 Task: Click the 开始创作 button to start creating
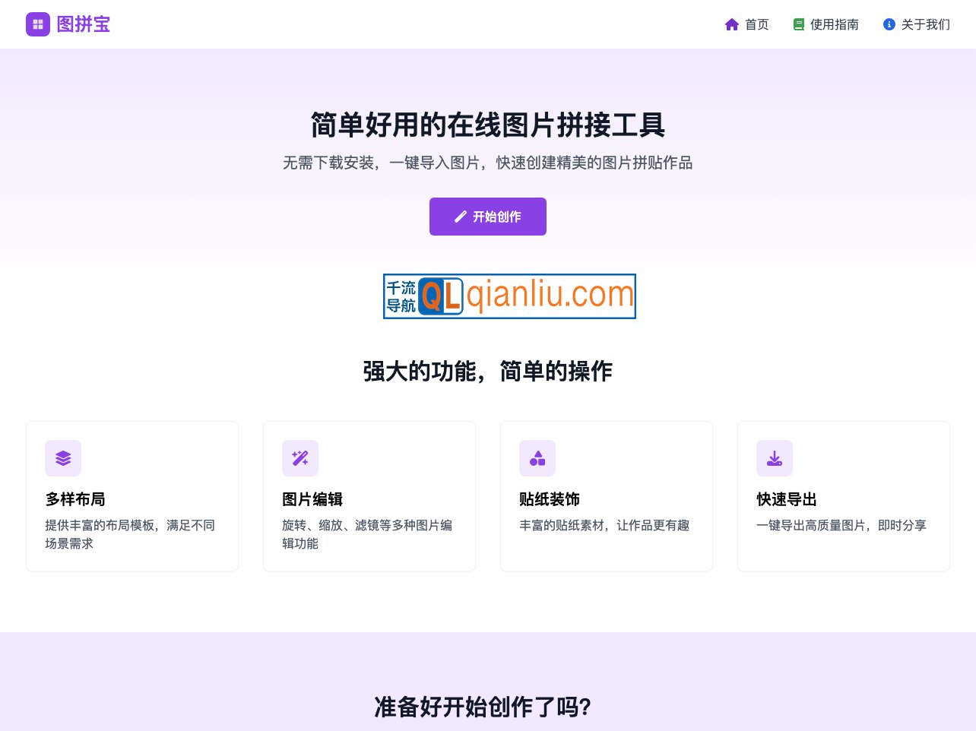pyautogui.click(x=488, y=217)
